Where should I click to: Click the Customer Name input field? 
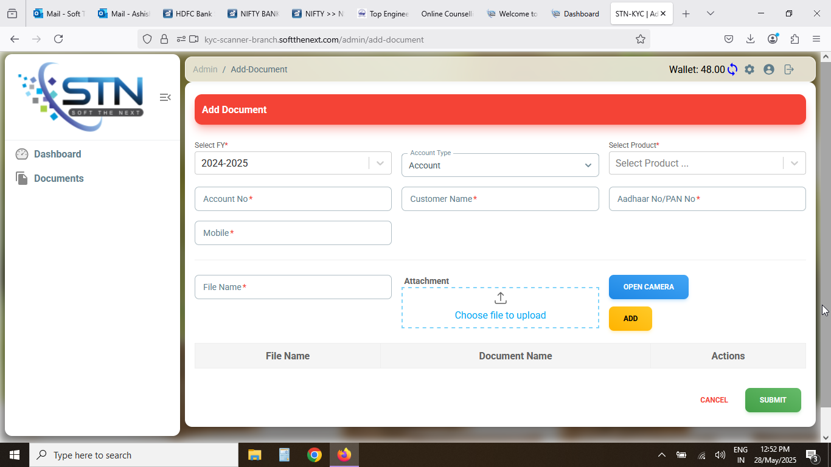[500, 199]
